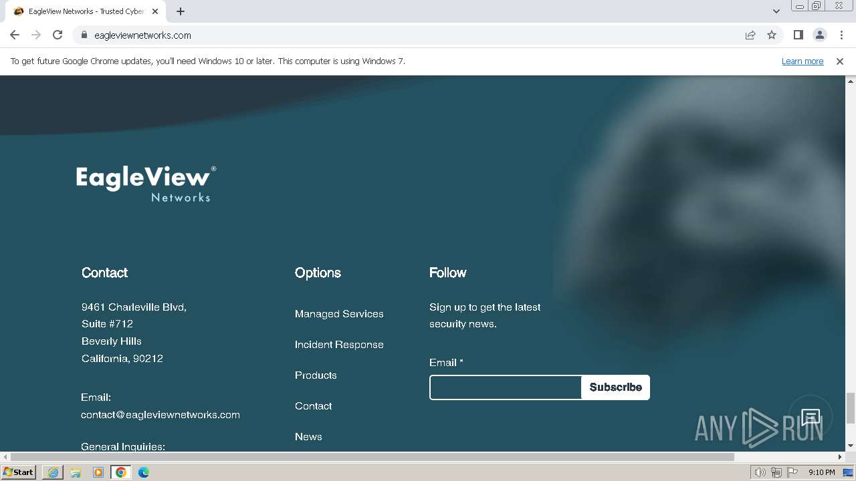This screenshot has width=856, height=481.
Task: Click the Suite #712 address line
Action: (107, 324)
